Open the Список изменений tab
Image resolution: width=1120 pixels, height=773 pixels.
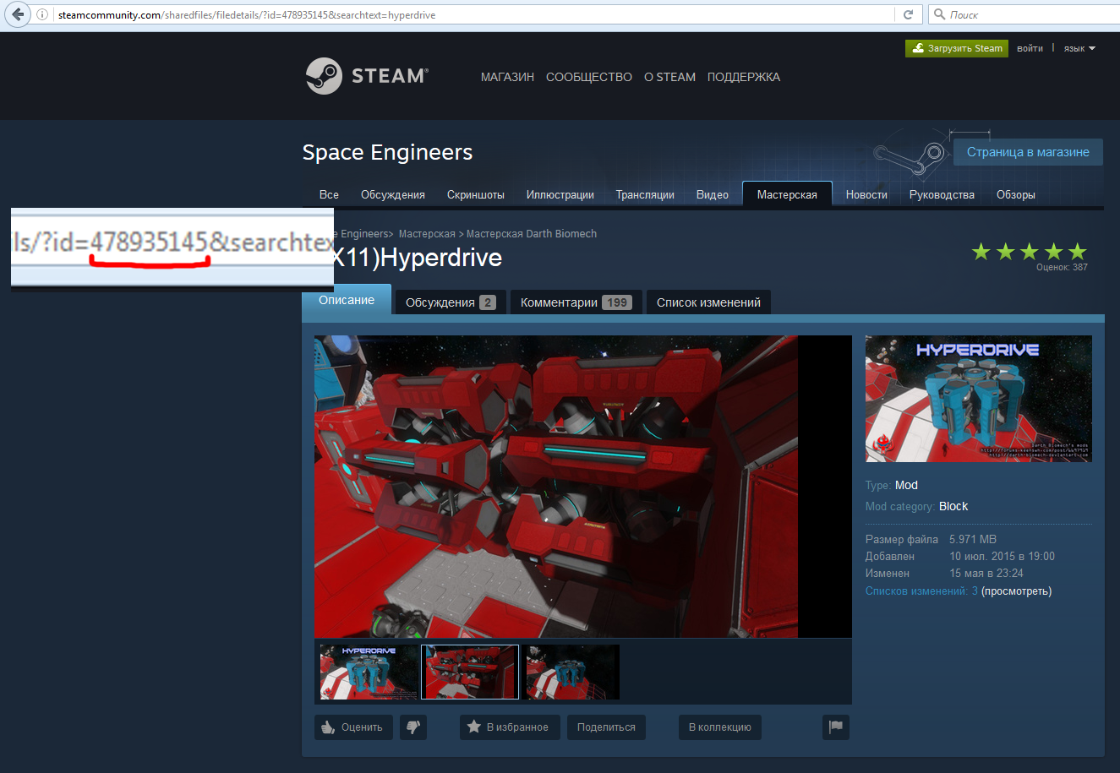point(708,302)
